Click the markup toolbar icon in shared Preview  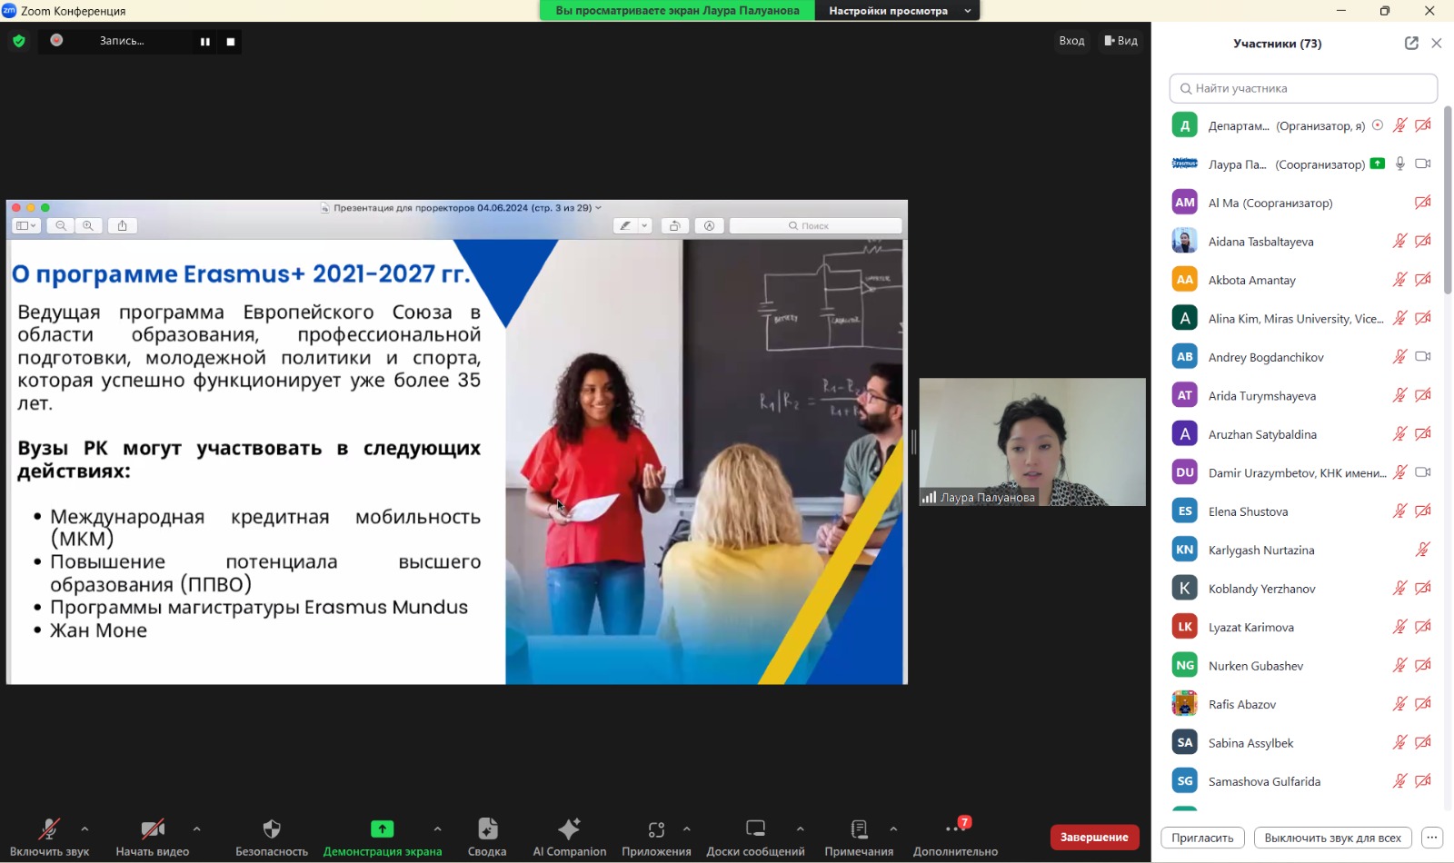709,225
